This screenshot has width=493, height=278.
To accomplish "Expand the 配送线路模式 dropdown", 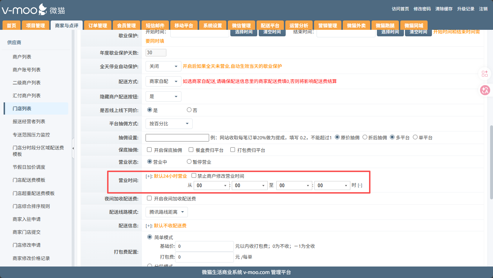I will (166, 212).
